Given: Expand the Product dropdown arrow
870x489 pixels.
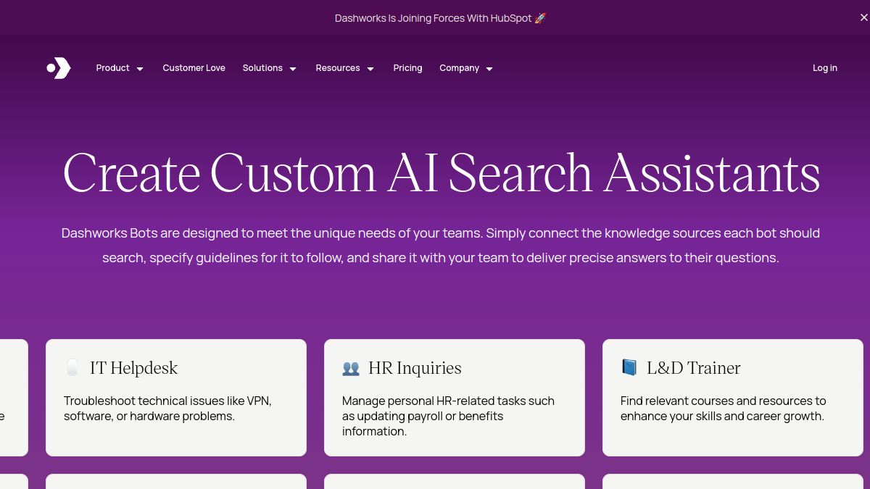Looking at the screenshot, I should coord(140,69).
